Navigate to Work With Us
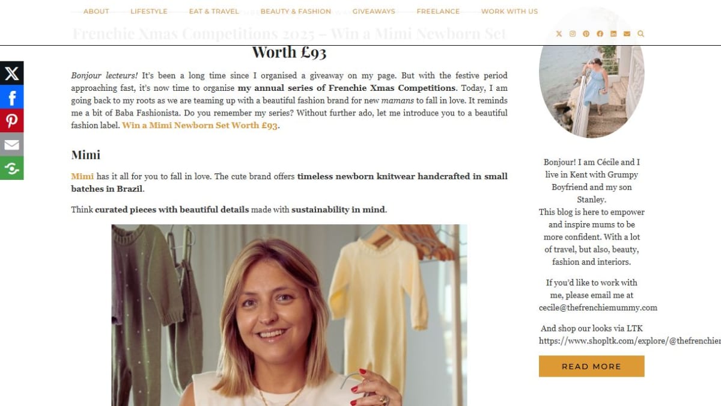 click(510, 11)
